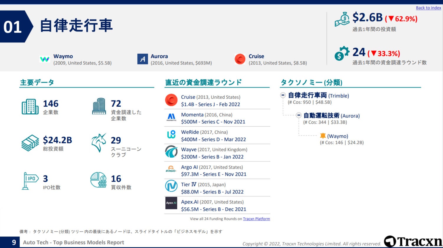
Task: Select the 自律走行車両 taxonomy label
Action: click(x=307, y=95)
